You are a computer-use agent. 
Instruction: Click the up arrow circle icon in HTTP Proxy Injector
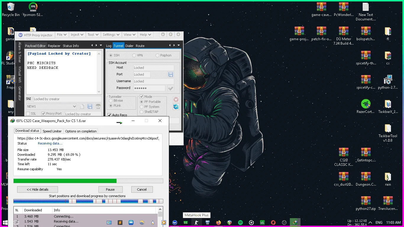[171, 35]
